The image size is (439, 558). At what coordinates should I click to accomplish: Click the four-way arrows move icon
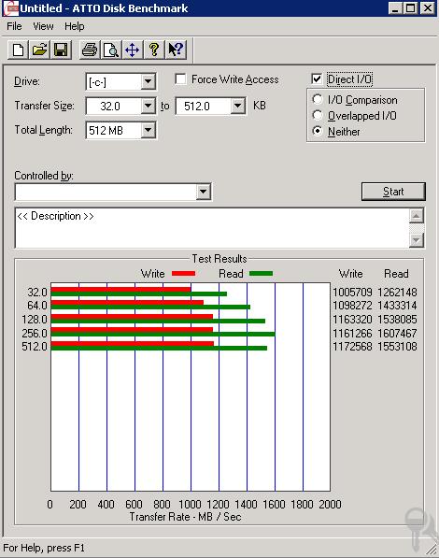tap(133, 50)
